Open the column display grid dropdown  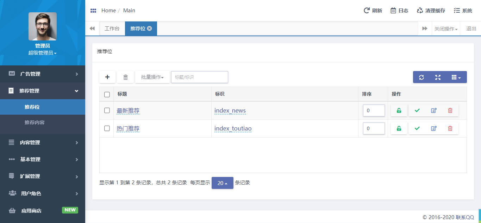click(x=456, y=77)
